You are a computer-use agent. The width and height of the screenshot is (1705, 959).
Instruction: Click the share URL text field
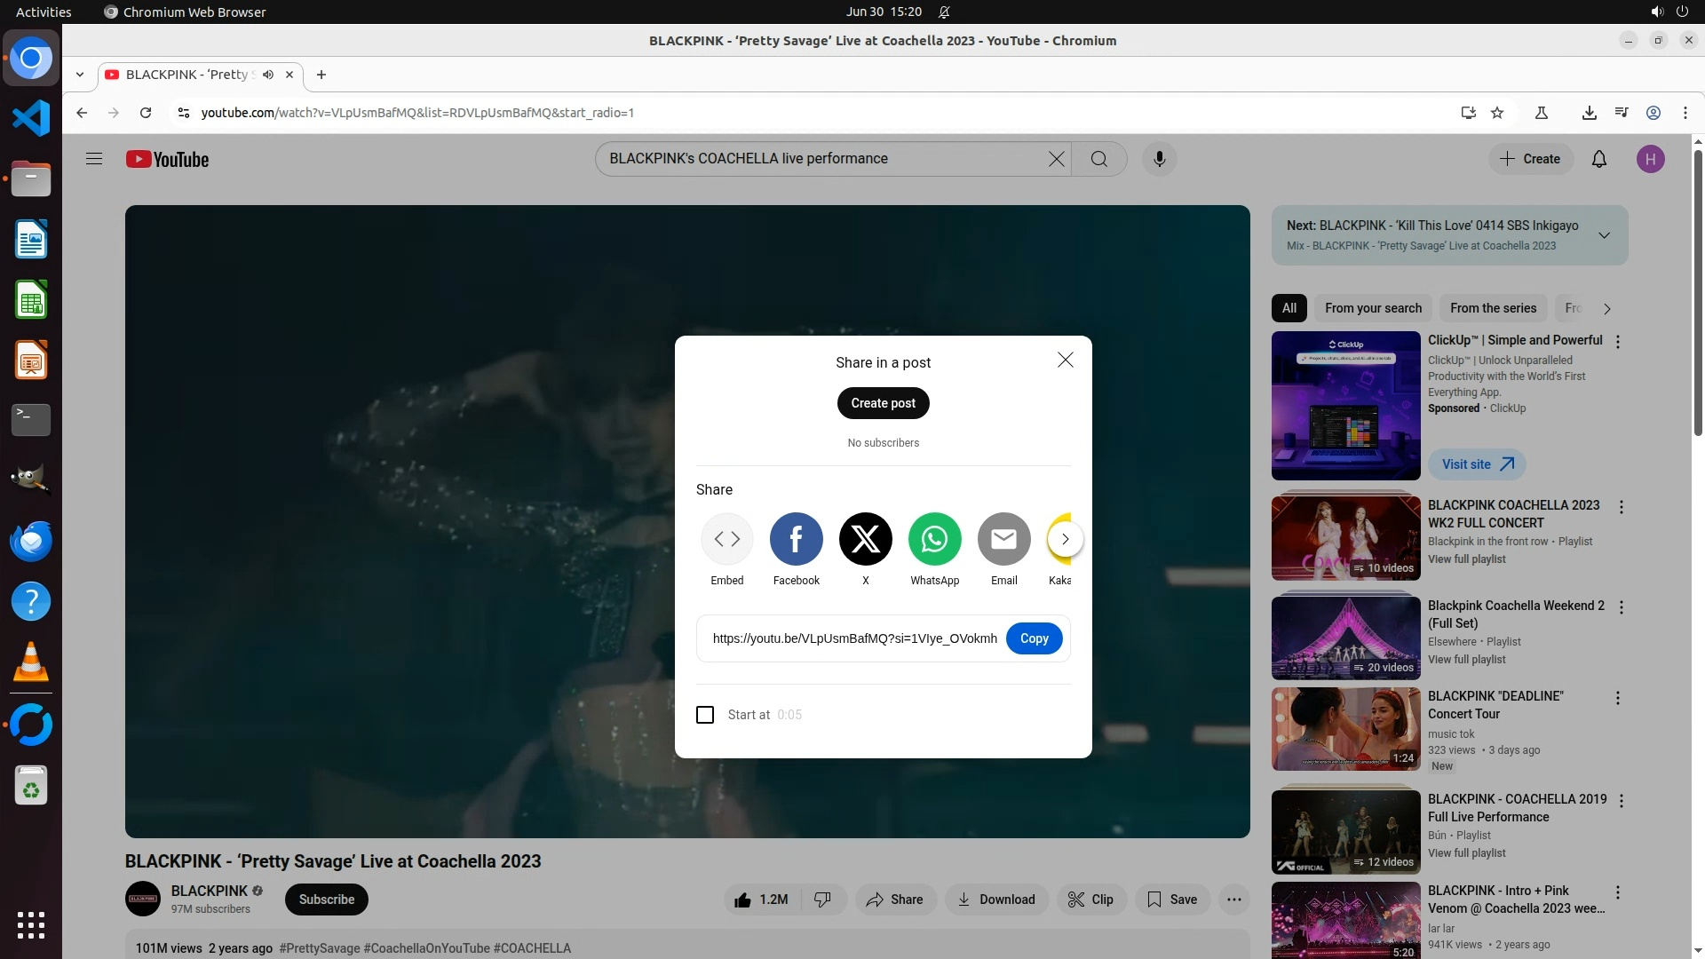tap(854, 638)
